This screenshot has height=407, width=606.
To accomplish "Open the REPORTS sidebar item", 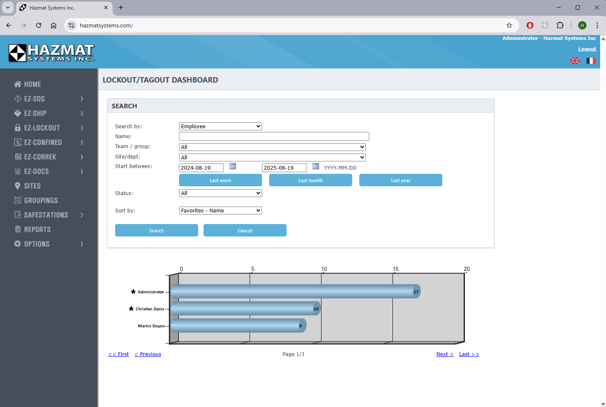I will pos(37,229).
